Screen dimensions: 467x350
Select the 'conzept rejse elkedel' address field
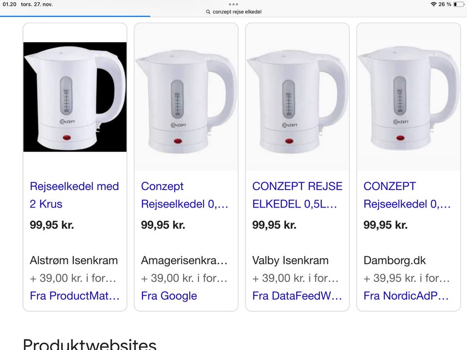pyautogui.click(x=233, y=12)
